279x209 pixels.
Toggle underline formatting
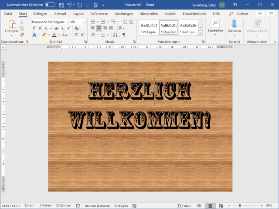coord(45,28)
